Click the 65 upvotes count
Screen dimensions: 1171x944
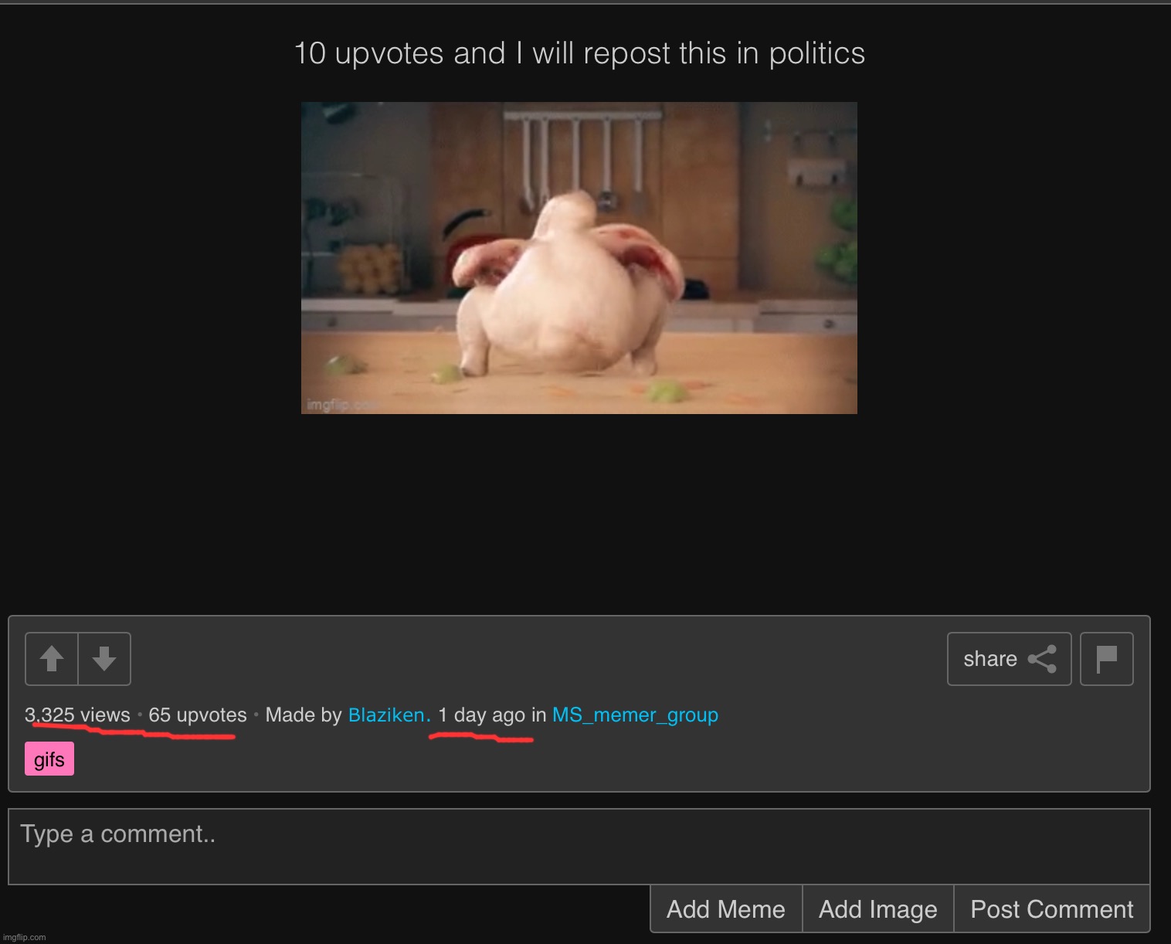(x=197, y=715)
